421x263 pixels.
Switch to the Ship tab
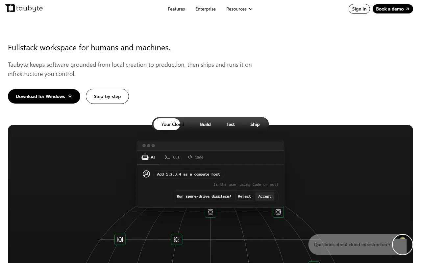point(255,124)
